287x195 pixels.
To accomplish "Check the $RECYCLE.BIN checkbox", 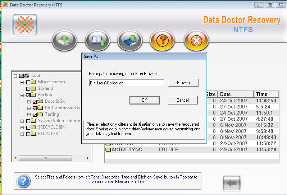I will (x=28, y=127).
